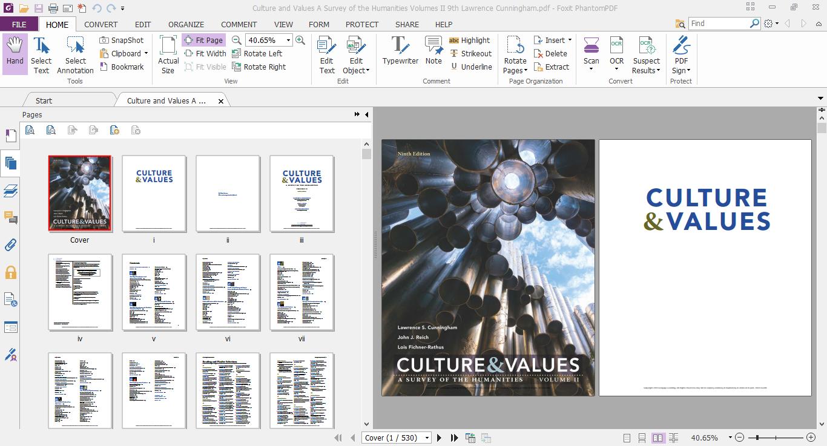This screenshot has height=446, width=827.
Task: Open the page number dropdown at bottom
Action: point(427,438)
